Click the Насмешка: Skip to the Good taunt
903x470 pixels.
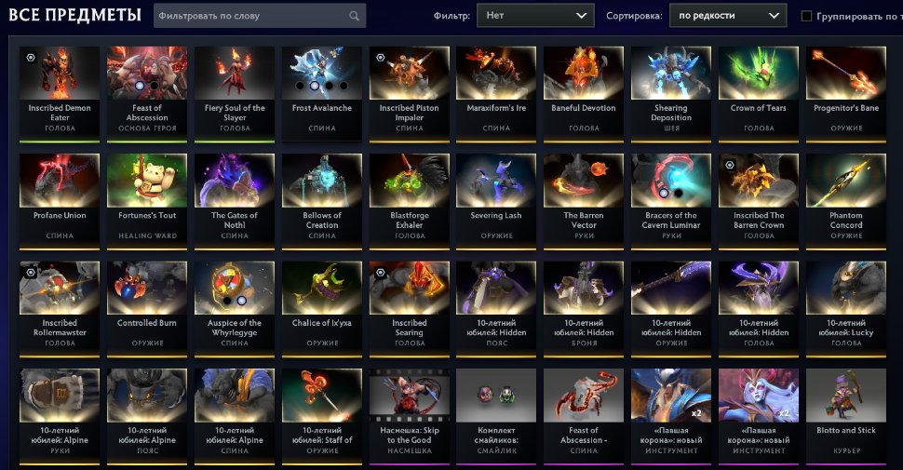[410, 416]
